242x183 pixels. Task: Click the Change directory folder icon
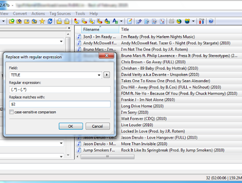point(11,21)
